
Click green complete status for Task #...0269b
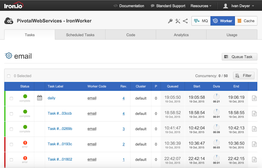25,127
